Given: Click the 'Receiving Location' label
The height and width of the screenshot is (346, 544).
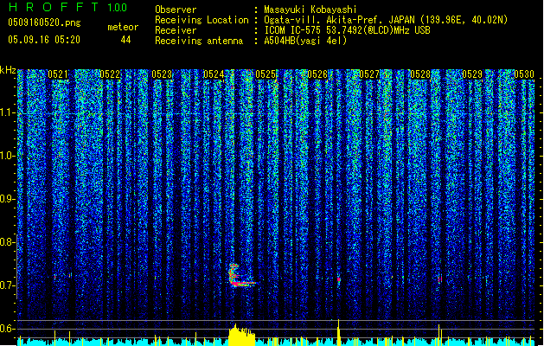Looking at the screenshot, I should click(x=202, y=20).
